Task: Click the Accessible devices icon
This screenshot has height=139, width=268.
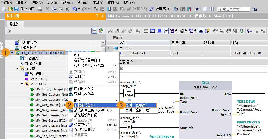Action: 176,9
